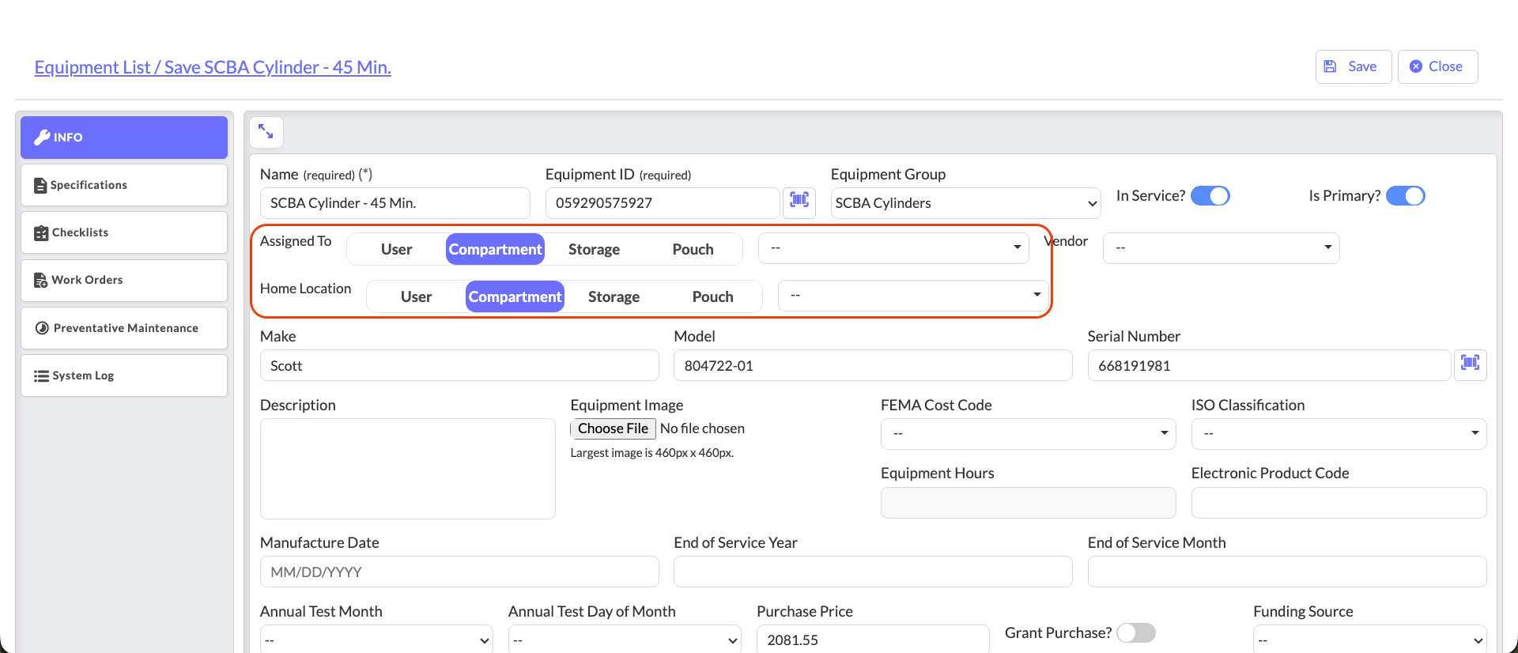Click the Save button
Image resolution: width=1518 pixels, height=653 pixels.
[x=1354, y=66]
